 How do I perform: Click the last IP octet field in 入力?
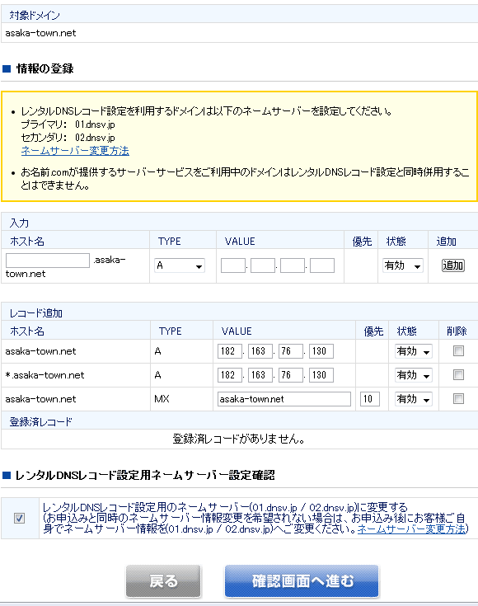pos(322,265)
